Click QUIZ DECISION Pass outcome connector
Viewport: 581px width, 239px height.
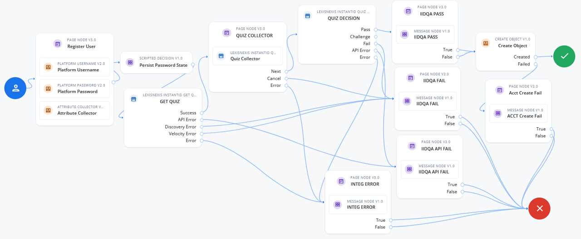pos(375,30)
